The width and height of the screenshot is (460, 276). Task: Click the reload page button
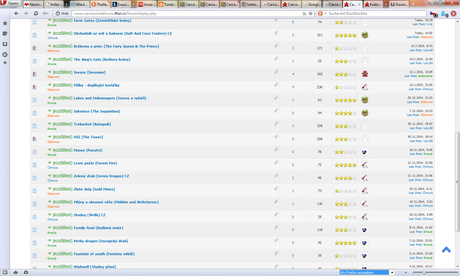(36, 13)
